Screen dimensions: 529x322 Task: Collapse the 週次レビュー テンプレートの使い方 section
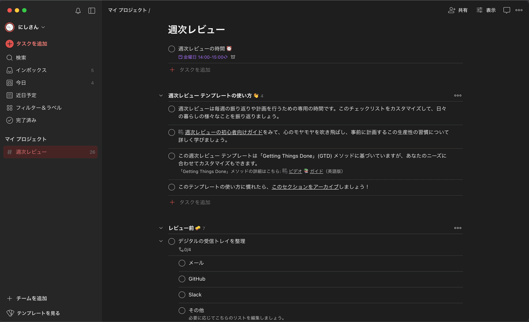160,95
